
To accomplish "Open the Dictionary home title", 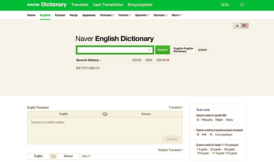I will [x=54, y=4].
